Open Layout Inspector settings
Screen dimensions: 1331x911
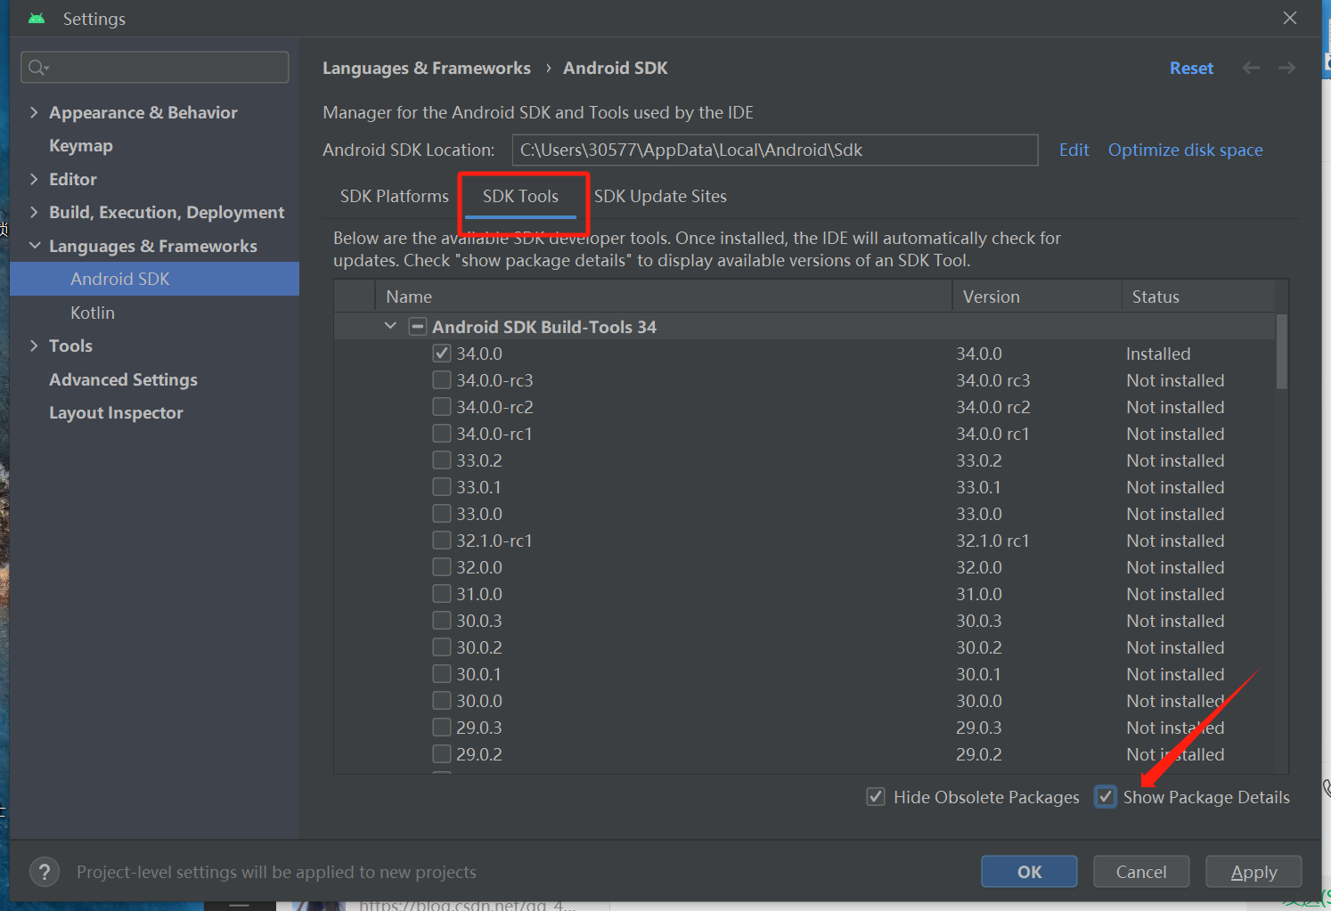click(x=116, y=412)
